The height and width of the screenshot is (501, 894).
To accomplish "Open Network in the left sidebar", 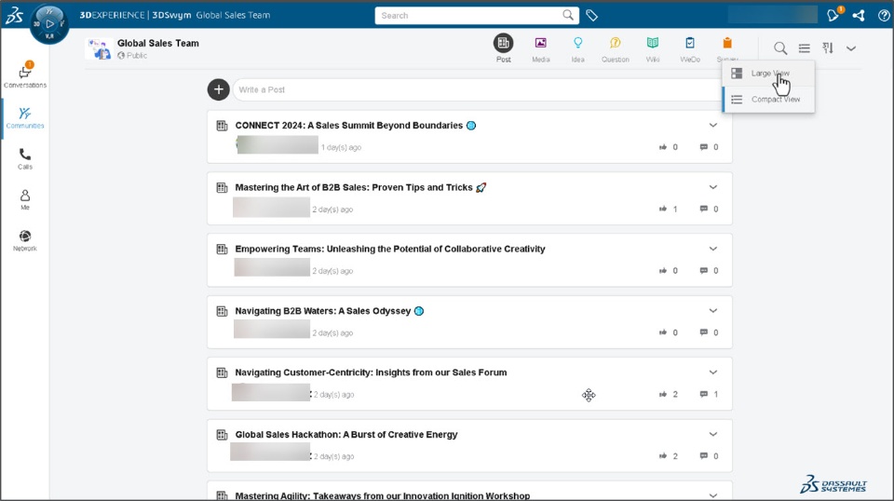I will (x=25, y=241).
